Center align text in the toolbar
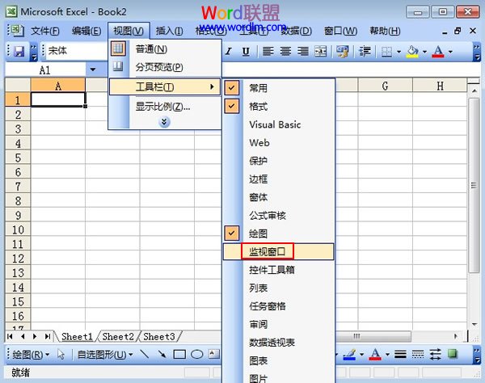The width and height of the screenshot is (485, 383). [285, 52]
